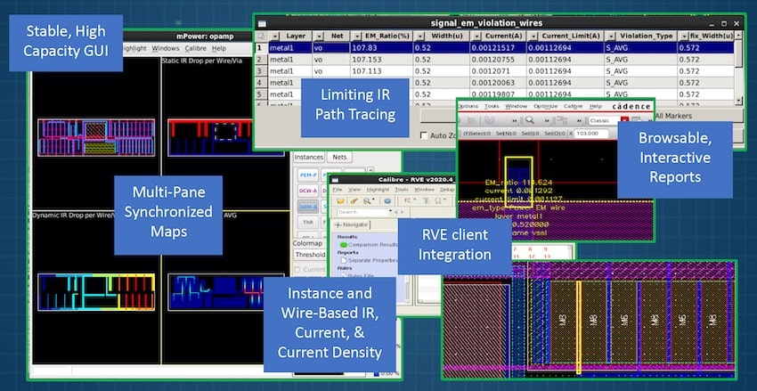Image resolution: width=757 pixels, height=391 pixels.
Task: Select row 3 with EM ratio 107.113
Action: click(x=495, y=71)
